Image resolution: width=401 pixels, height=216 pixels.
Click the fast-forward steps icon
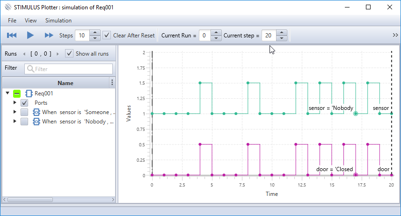point(49,35)
